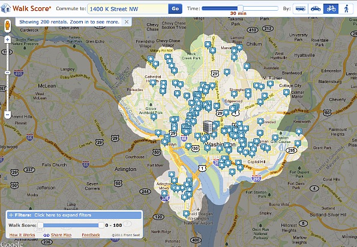
Task: Click the Suitland-Silver Hill map label
Action: 328,215
